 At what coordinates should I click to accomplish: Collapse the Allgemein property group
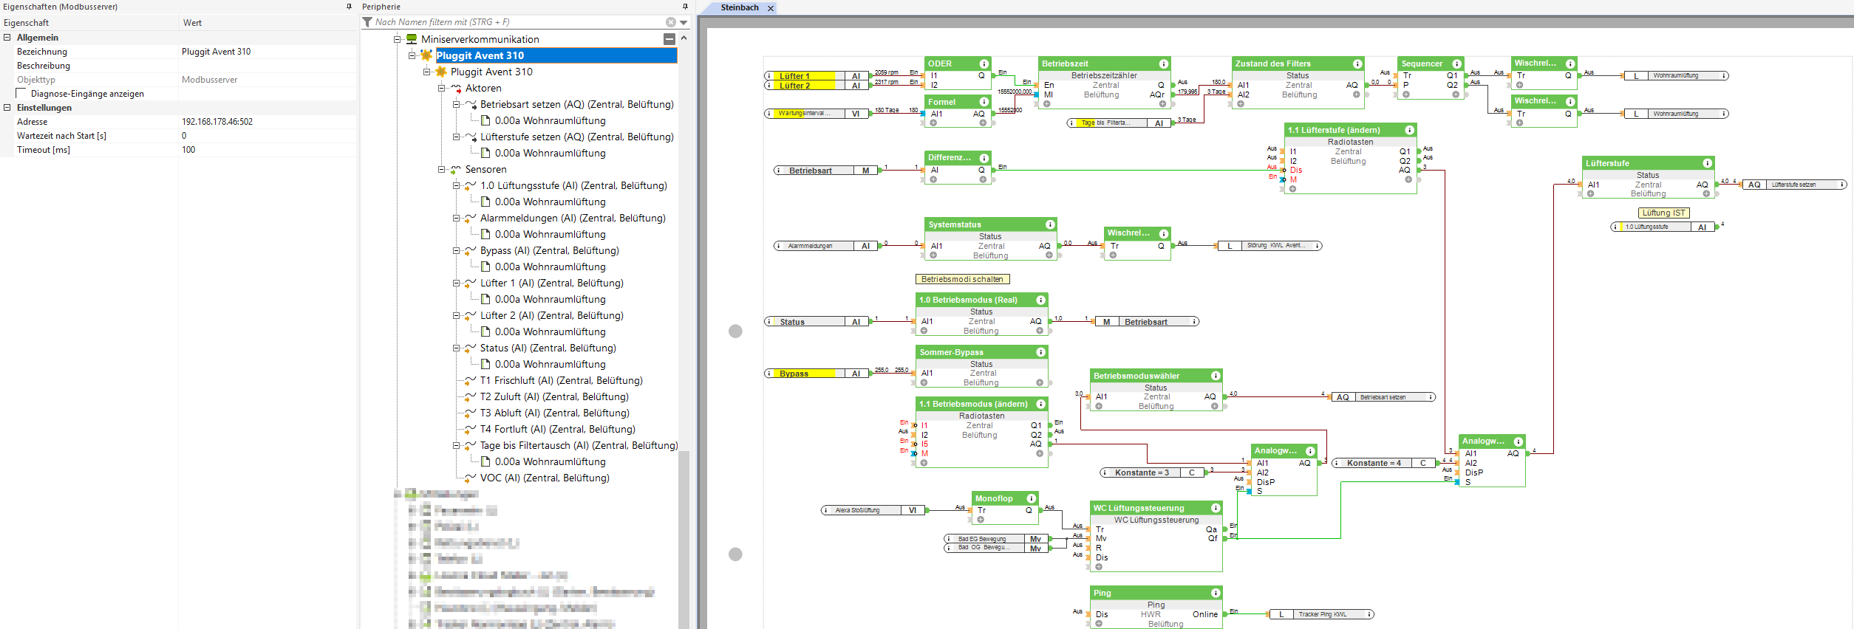pos(7,38)
